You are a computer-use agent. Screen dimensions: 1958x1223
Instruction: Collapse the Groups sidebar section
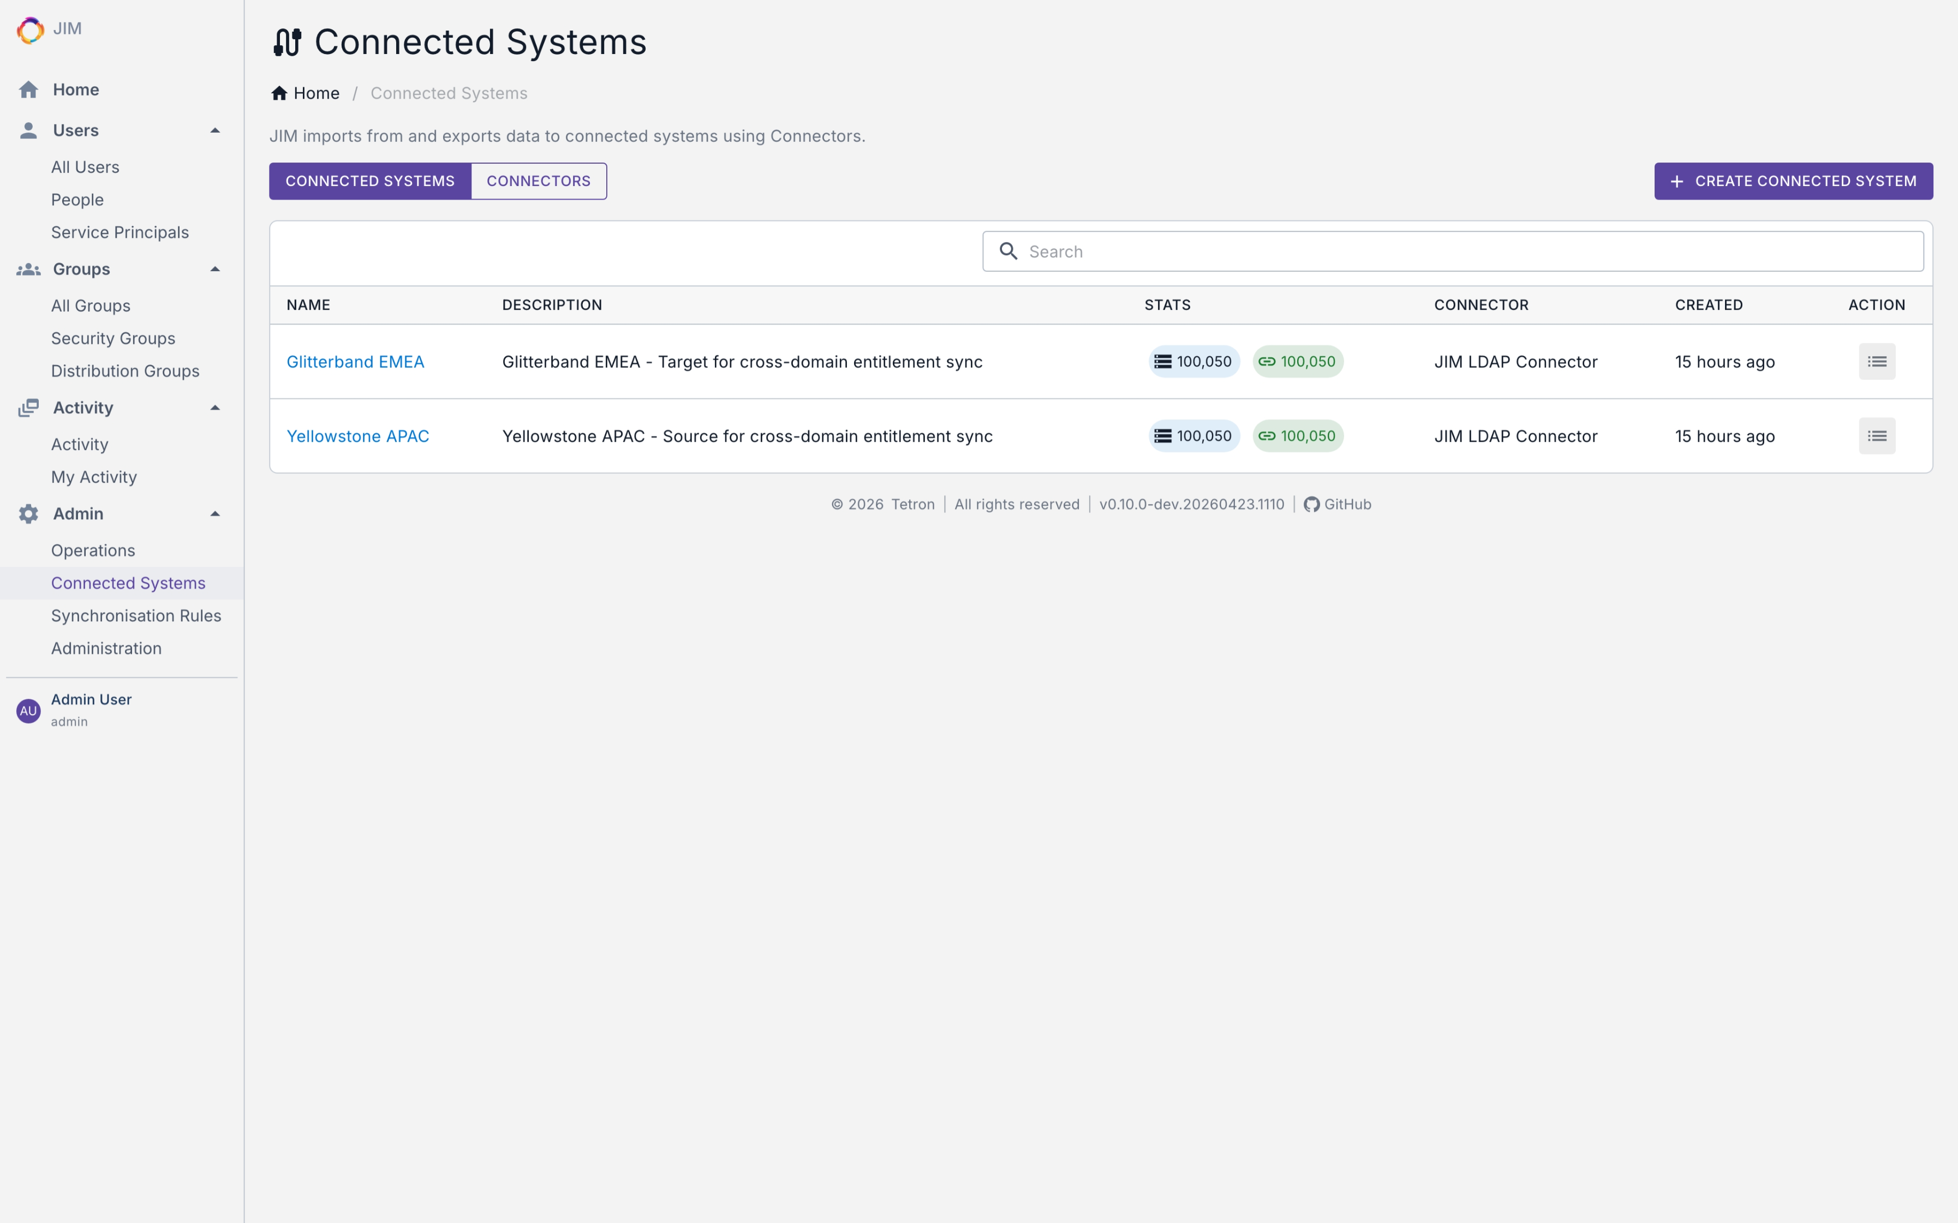point(215,269)
